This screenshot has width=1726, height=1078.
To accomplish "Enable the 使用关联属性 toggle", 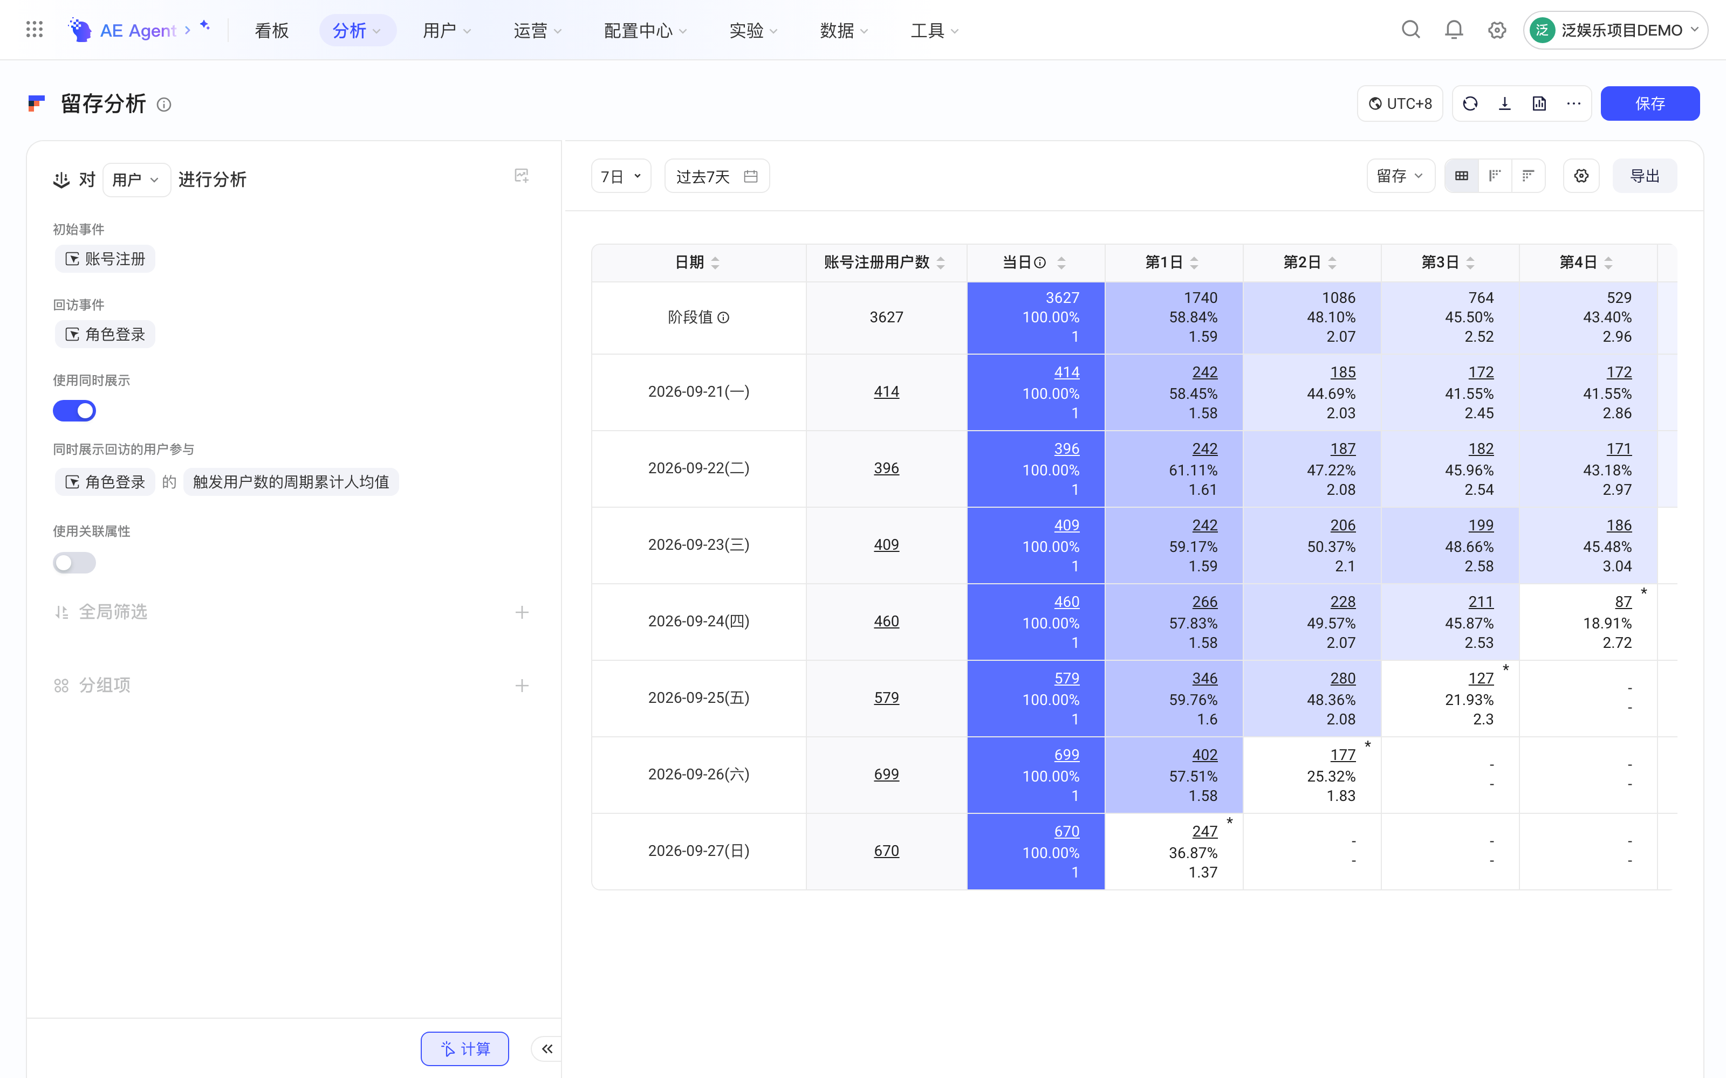I will [74, 563].
